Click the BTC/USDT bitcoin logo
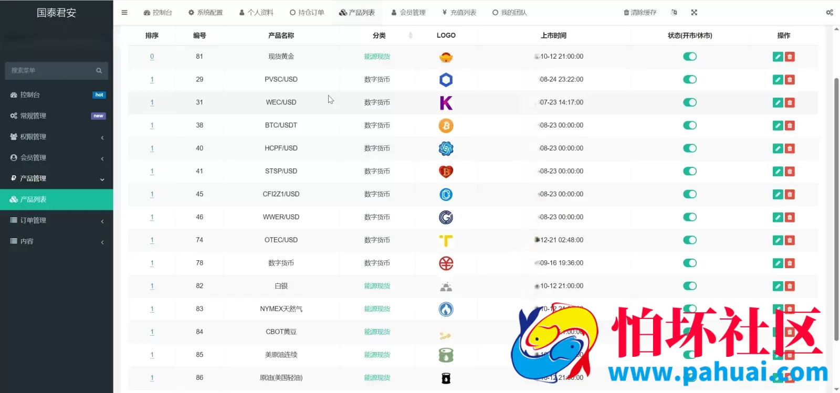This screenshot has height=393, width=840. pos(446,125)
